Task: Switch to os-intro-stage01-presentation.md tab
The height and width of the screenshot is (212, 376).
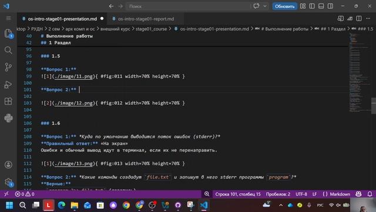Action: tap(62, 19)
